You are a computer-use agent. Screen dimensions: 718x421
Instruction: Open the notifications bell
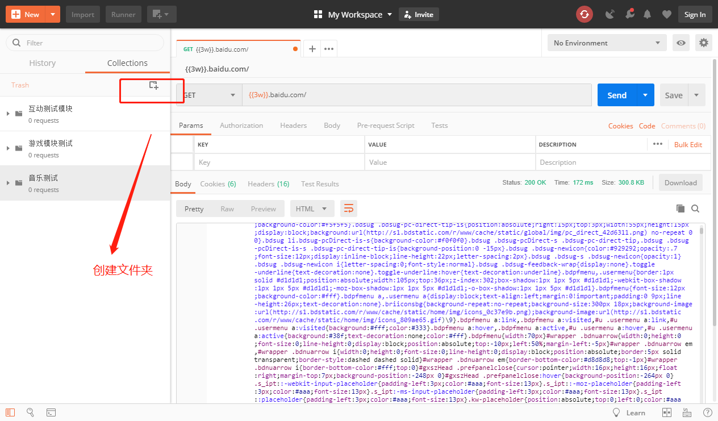[648, 14]
